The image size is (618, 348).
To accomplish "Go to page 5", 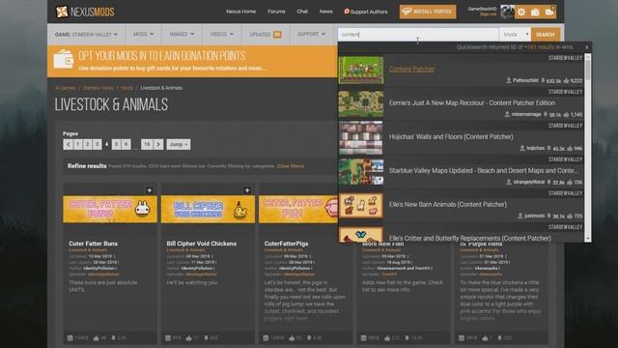I will (x=116, y=144).
